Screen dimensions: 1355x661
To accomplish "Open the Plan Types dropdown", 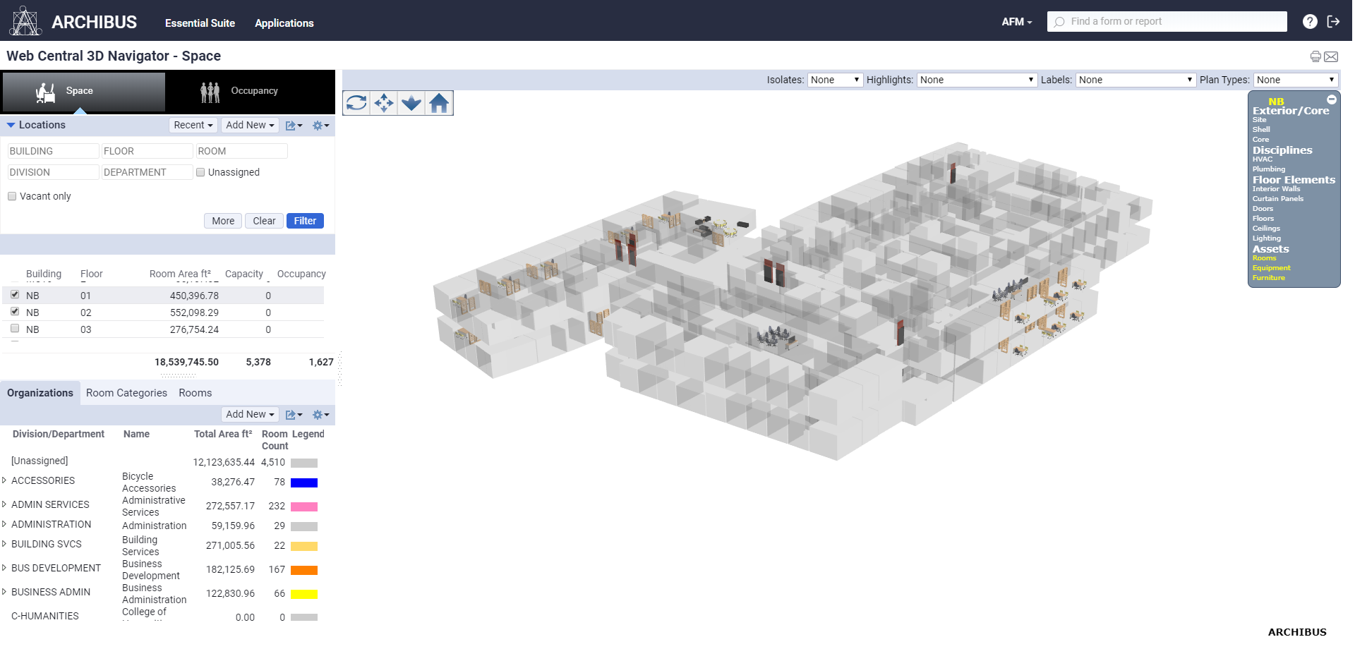I will [x=1295, y=80].
